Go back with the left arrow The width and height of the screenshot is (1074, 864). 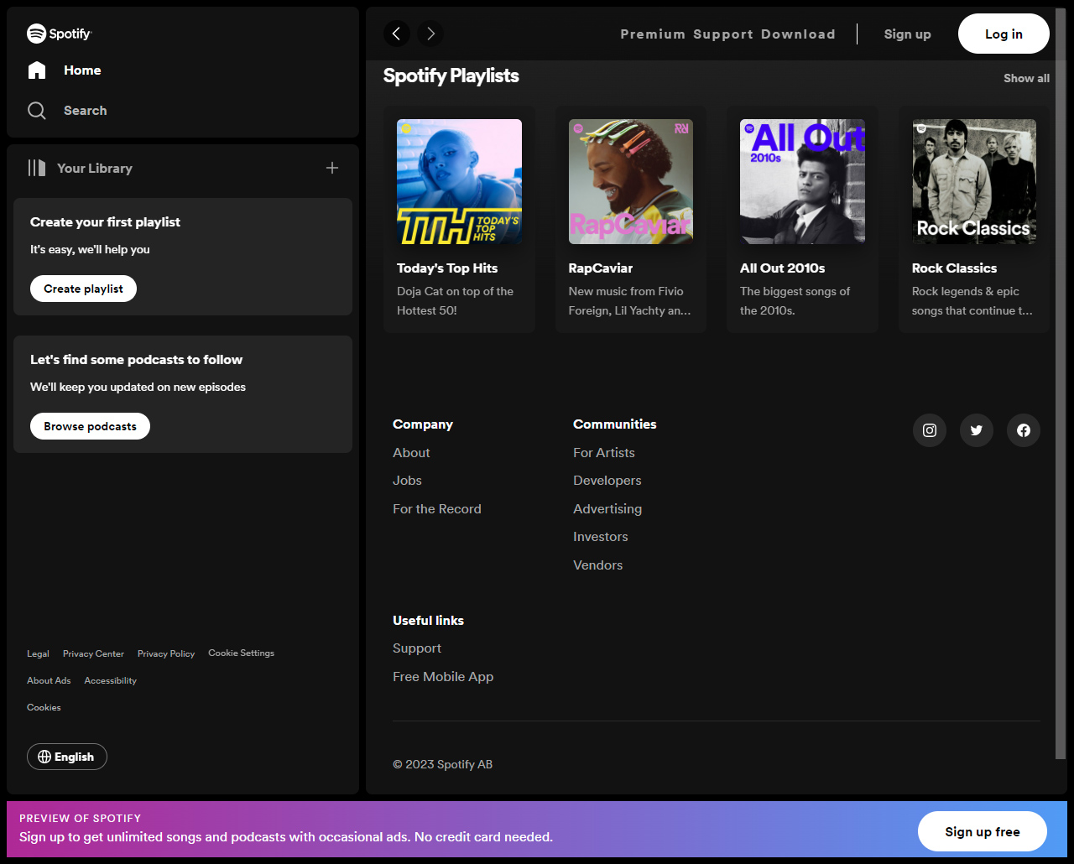[x=397, y=34]
